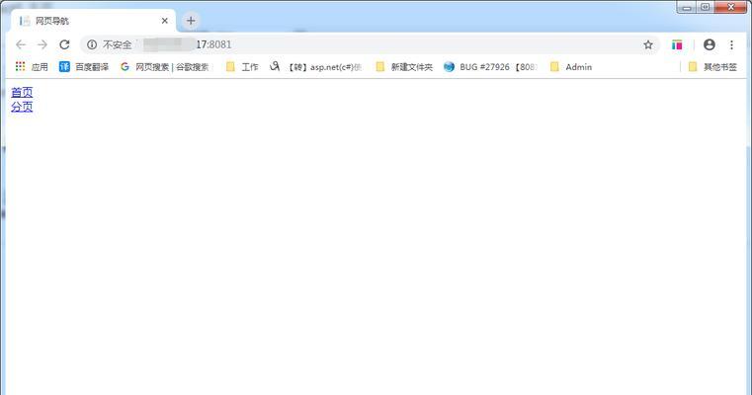This screenshot has width=752, height=395.
Task: Go back to the previous page
Action: tap(21, 44)
